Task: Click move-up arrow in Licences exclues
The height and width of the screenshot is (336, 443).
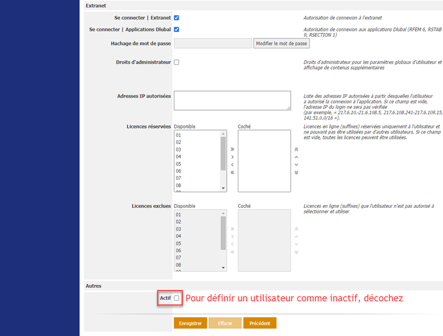Action: (296, 236)
